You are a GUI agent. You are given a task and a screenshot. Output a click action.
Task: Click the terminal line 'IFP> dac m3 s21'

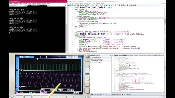point(16,27)
